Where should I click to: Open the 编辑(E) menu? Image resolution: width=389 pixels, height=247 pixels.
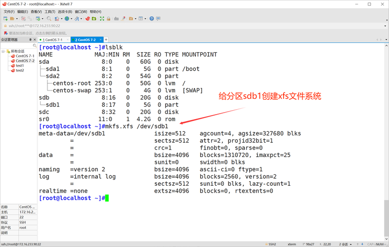22,12
